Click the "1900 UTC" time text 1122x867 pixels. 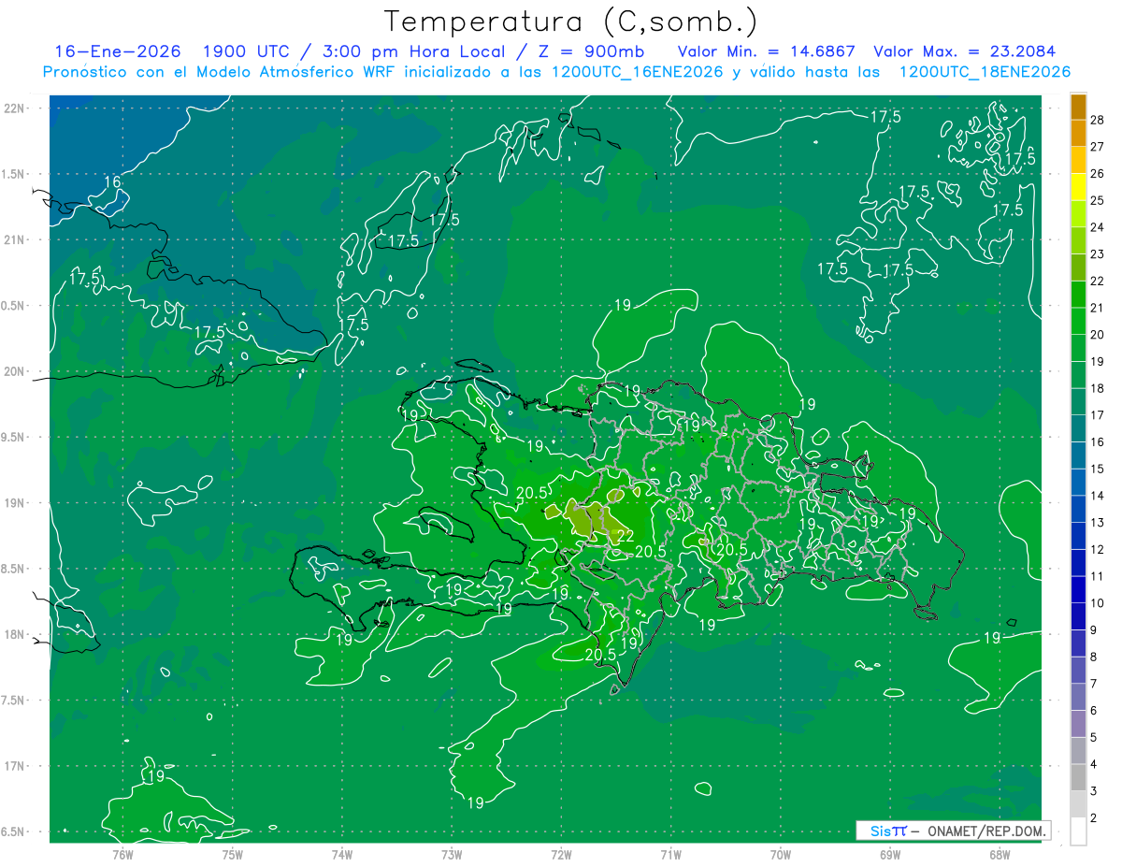247,51
